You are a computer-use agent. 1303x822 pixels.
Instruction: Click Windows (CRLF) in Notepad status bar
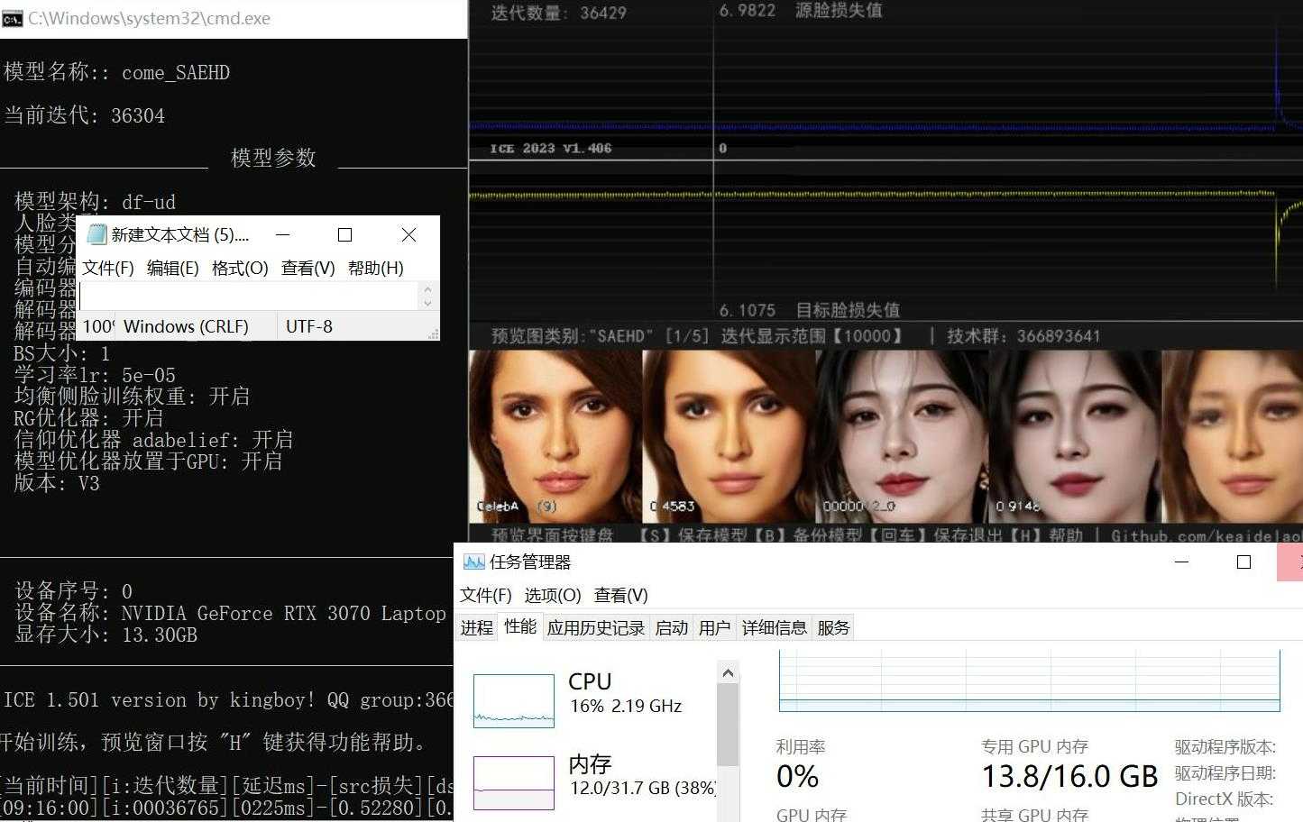coord(186,326)
